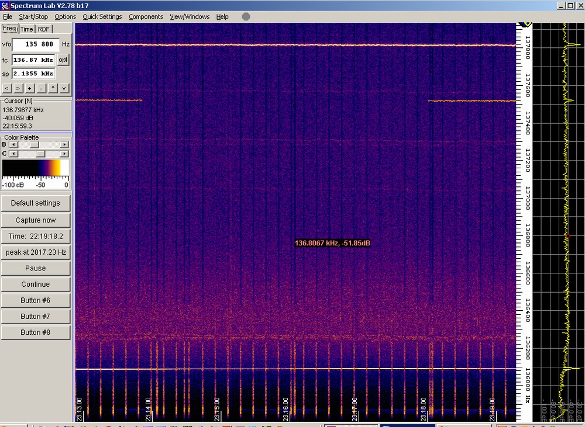Open the Quick Settings menu
Screen dimensions: 585x427
point(102,17)
